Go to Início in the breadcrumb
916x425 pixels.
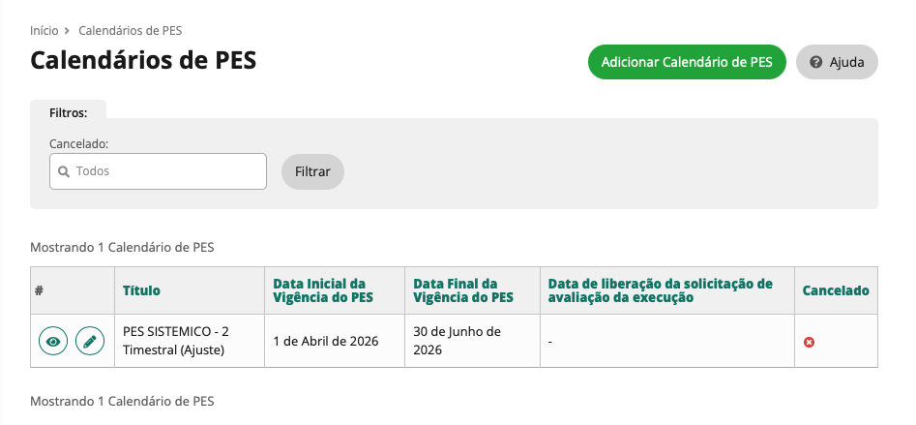[44, 31]
